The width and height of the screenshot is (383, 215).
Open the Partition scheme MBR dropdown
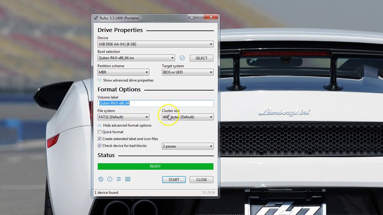pyautogui.click(x=123, y=72)
